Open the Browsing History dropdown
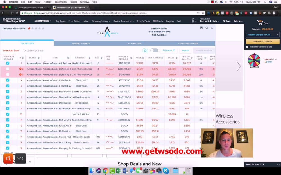The width and height of the screenshot is (281, 175). pos(101,21)
